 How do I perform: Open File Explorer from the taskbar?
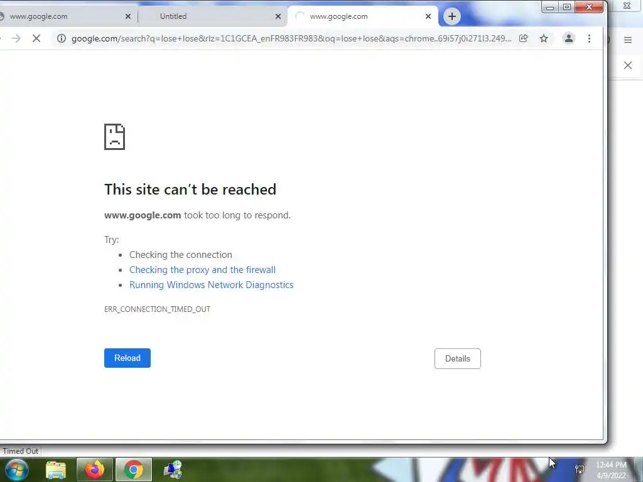coord(56,470)
